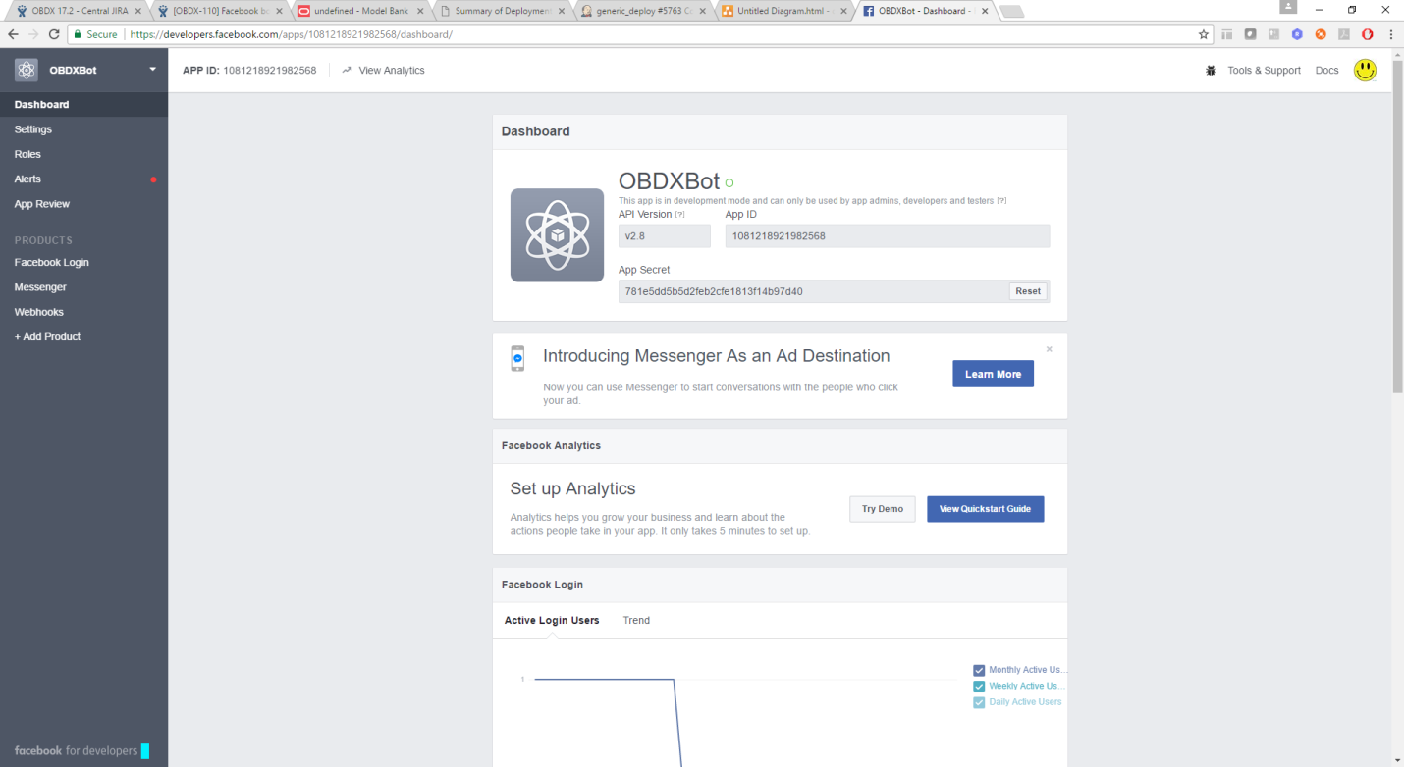The height and width of the screenshot is (767, 1404).
Task: Click the red Alerts notification dot
Action: (x=153, y=179)
